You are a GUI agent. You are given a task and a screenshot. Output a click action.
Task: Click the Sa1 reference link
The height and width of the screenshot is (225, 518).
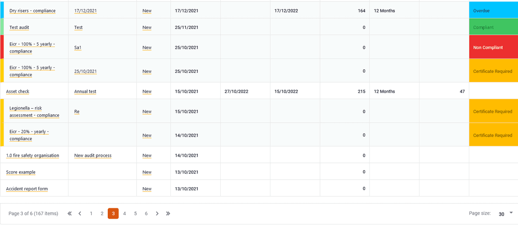(x=78, y=48)
